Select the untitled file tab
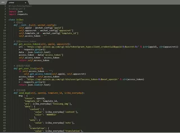 (17, 3)
